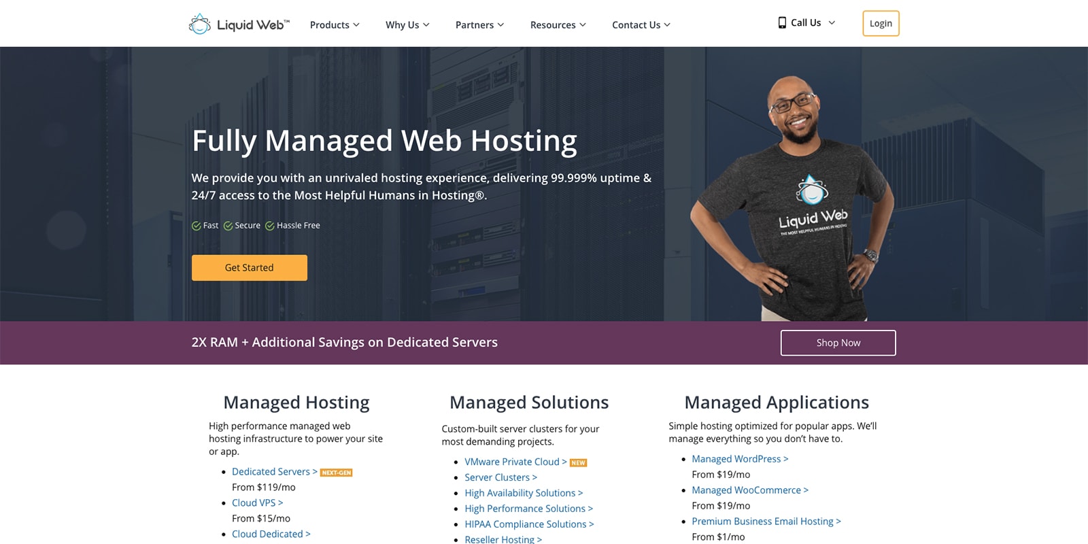Click the checkmark icon next to Secure
Image resolution: width=1088 pixels, height=544 pixels.
(x=228, y=226)
